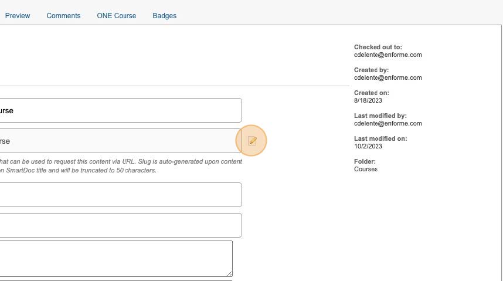Viewport: 503px width, 281px height.
Task: Click the edit slug pencil icon
Action: pos(252,141)
